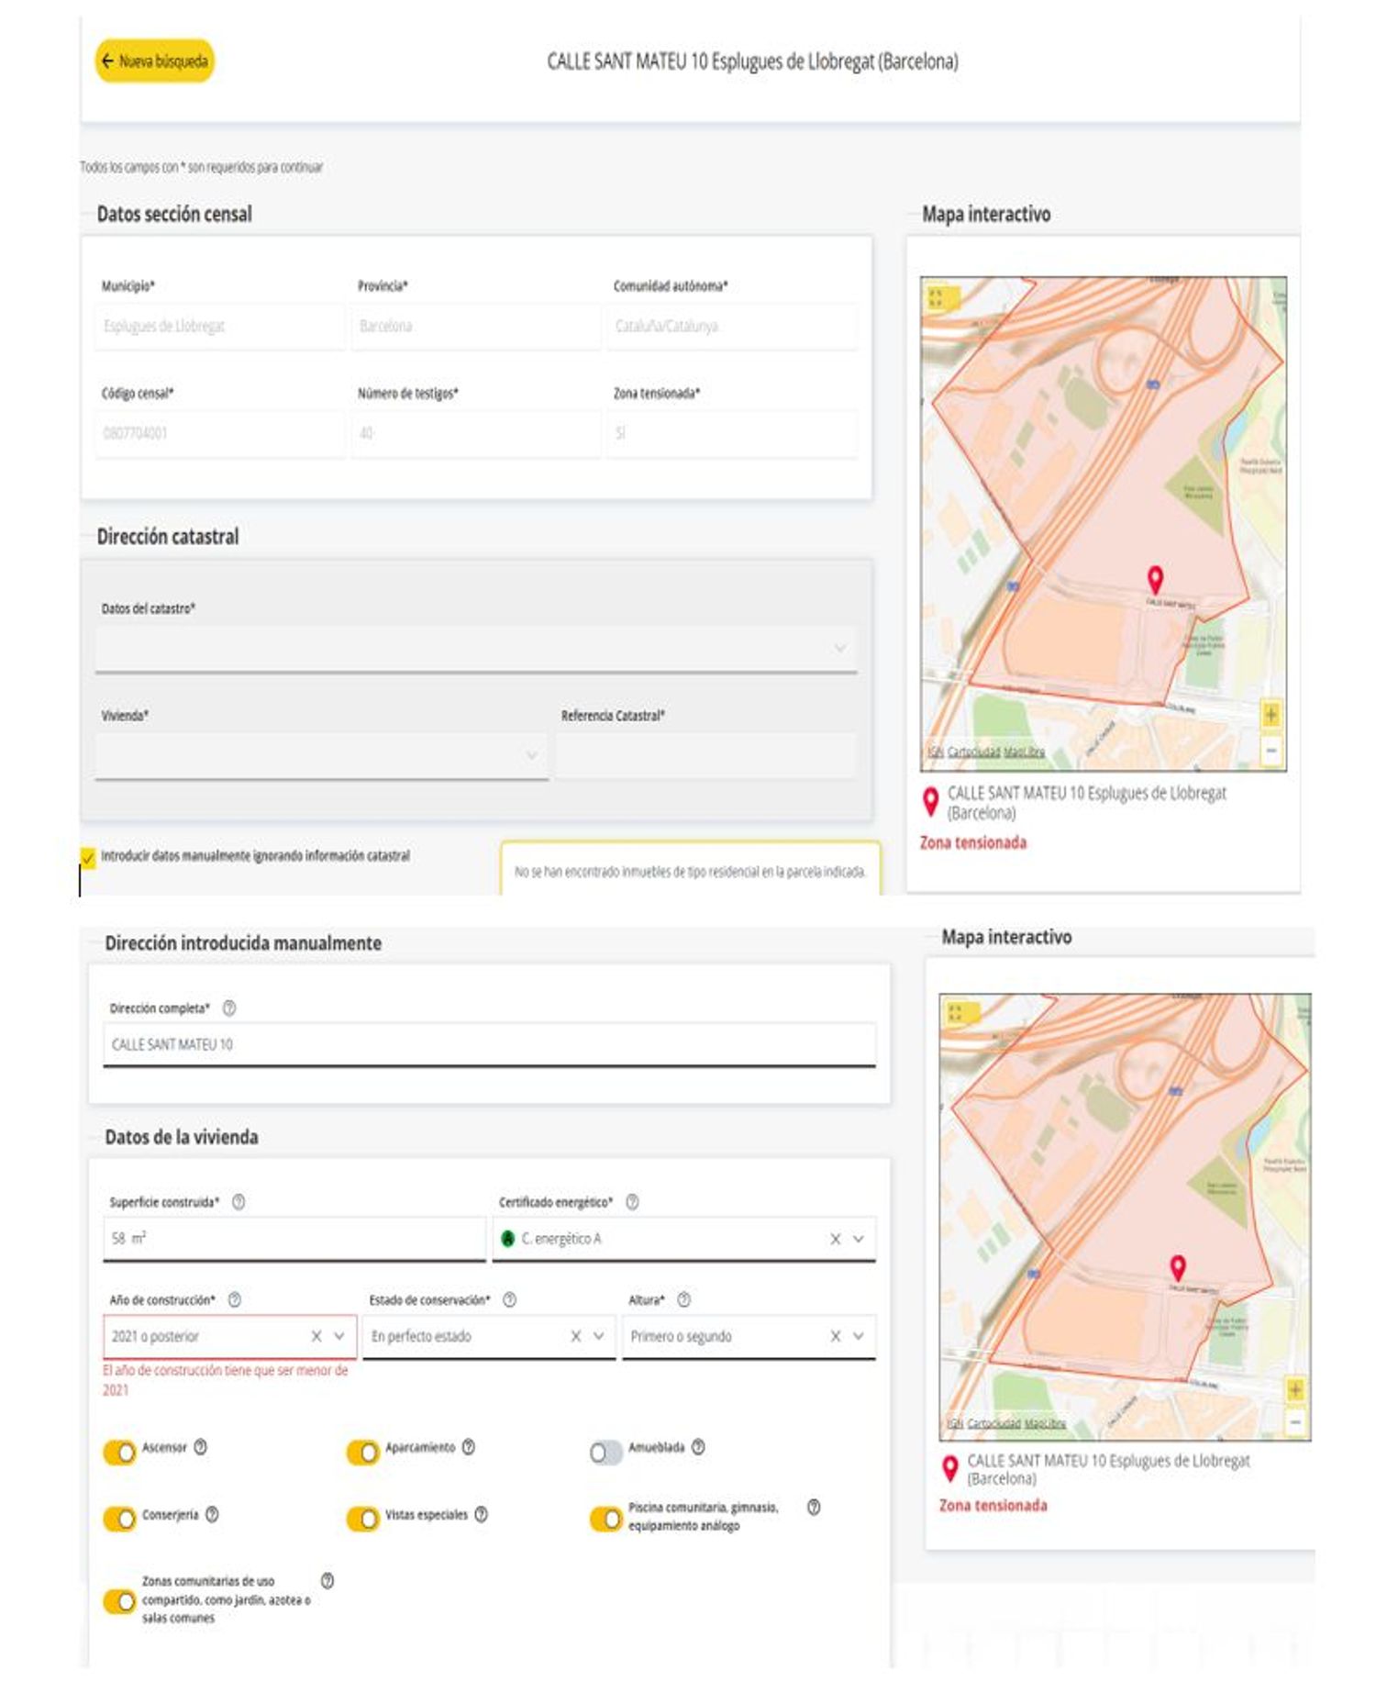1376x1704 pixels.
Task: Click the Referencia Catastral field
Action: pyautogui.click(x=705, y=756)
